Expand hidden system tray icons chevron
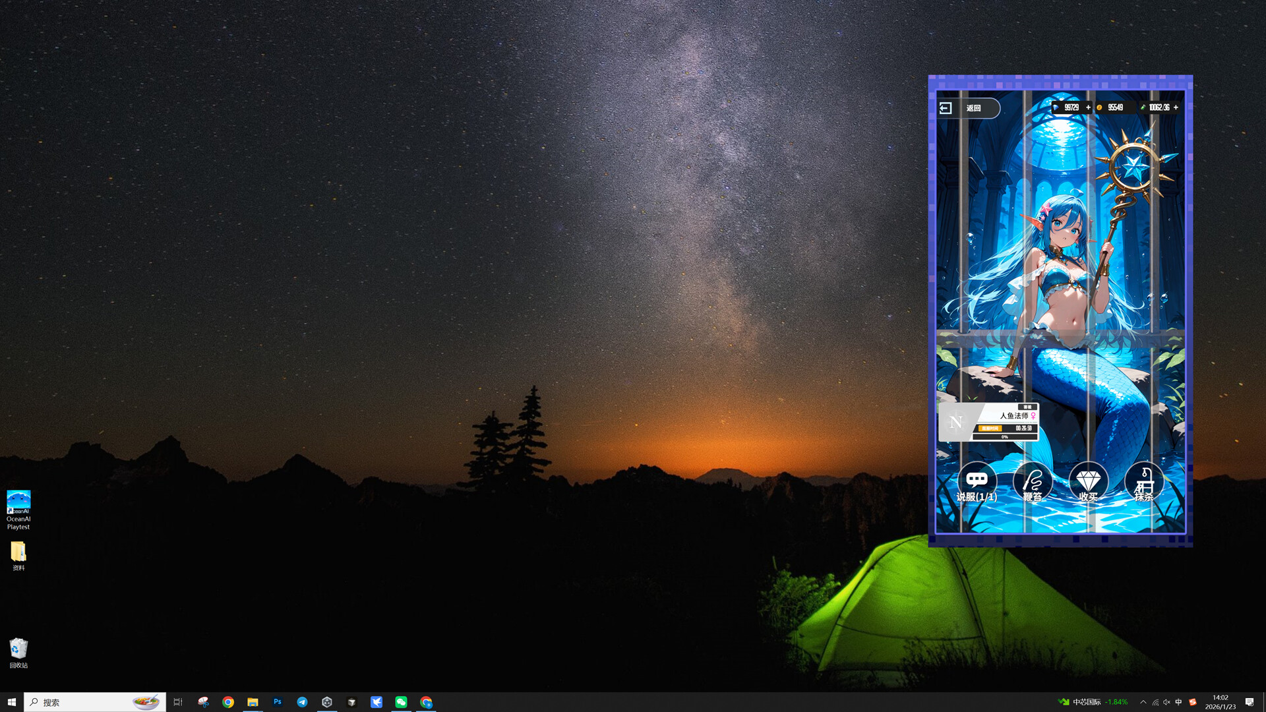Image resolution: width=1266 pixels, height=712 pixels. tap(1143, 702)
